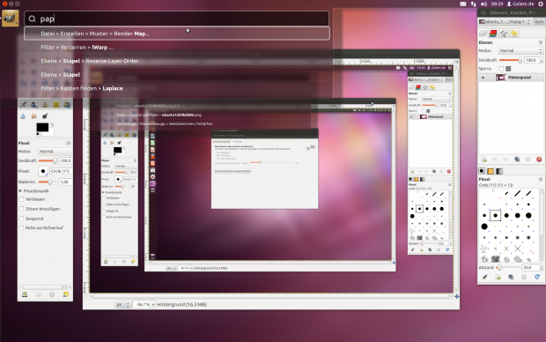This screenshot has width=546, height=342.
Task: Open the mail indicator in top panel
Action: 462,4
